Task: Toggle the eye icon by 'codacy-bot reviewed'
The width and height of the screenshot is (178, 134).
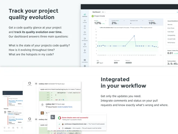Action: 36,84
